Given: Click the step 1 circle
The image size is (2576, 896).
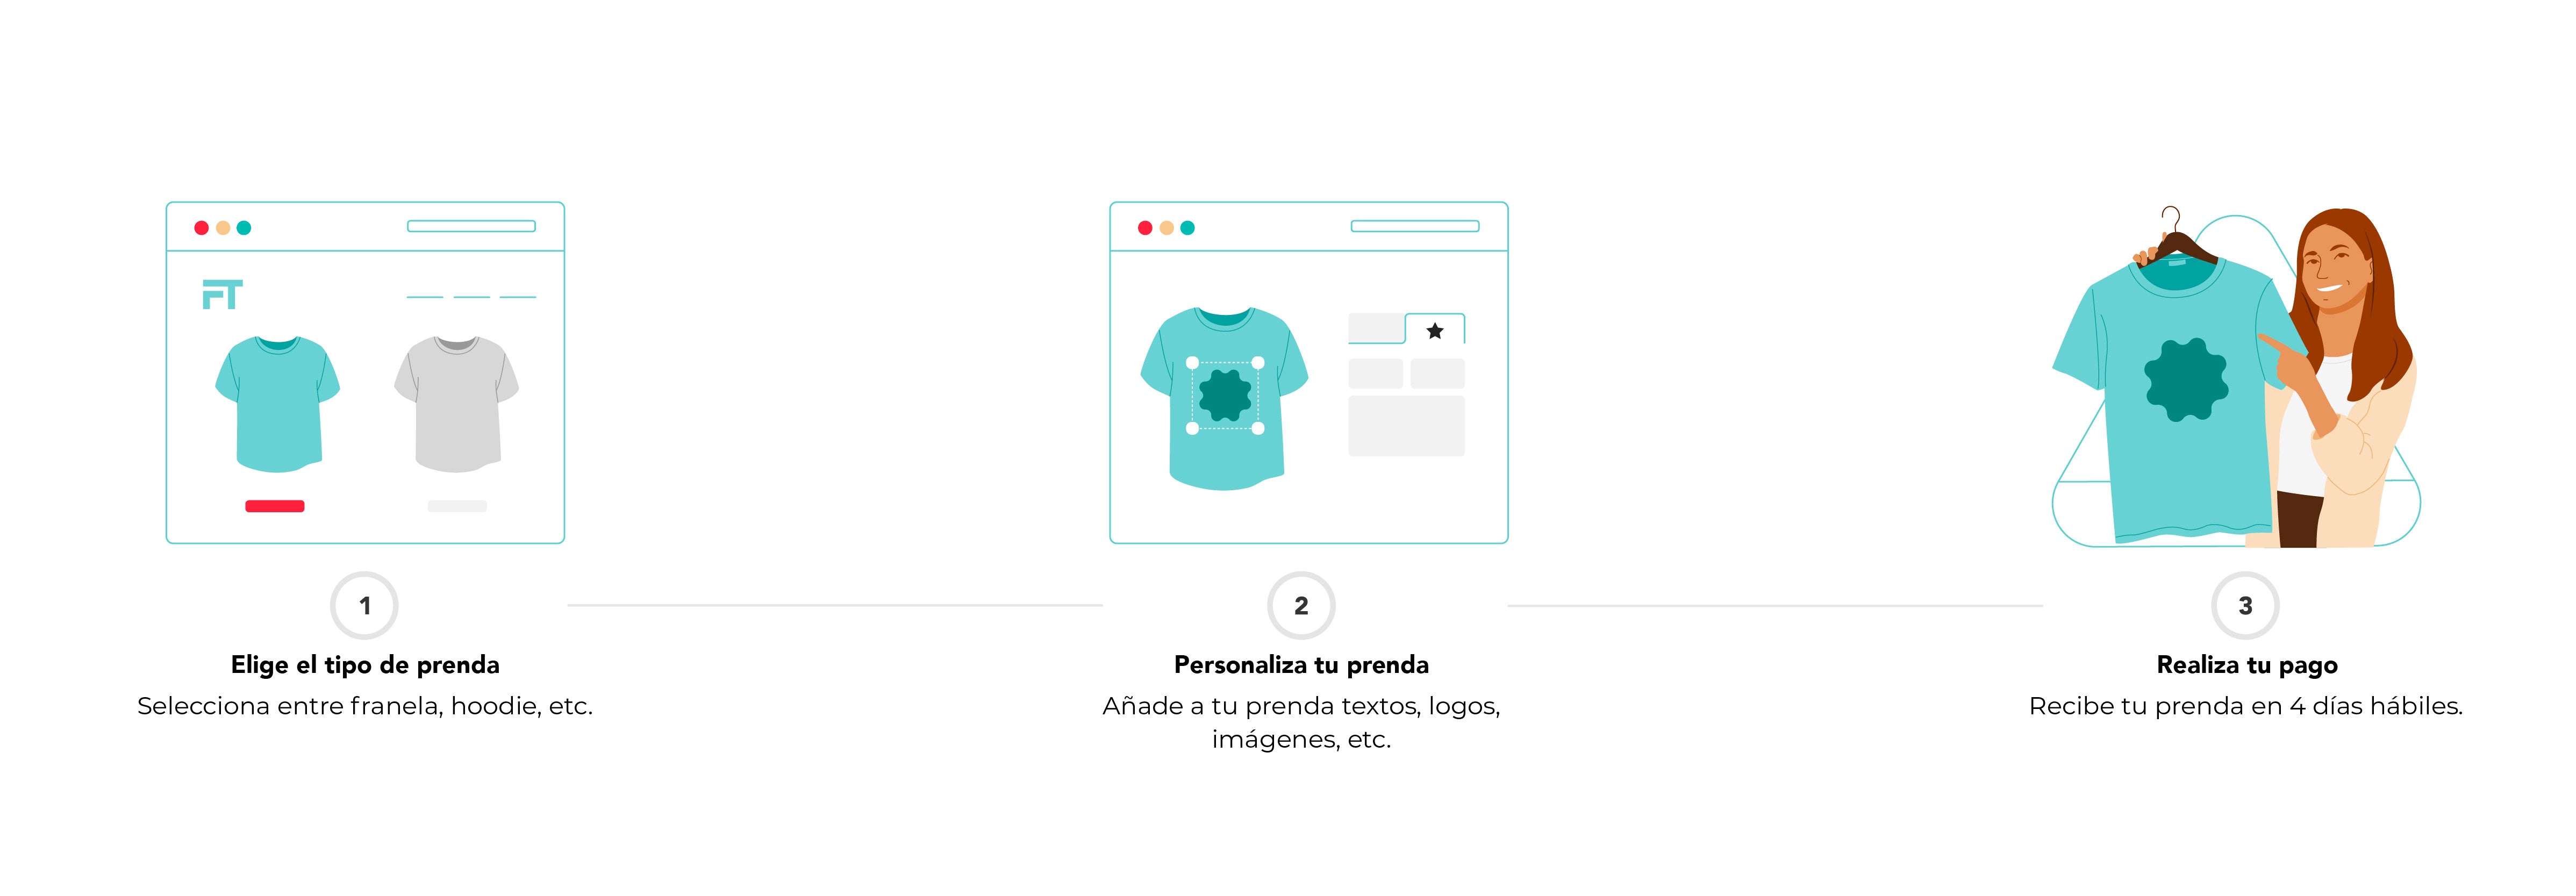Looking at the screenshot, I should click(364, 605).
